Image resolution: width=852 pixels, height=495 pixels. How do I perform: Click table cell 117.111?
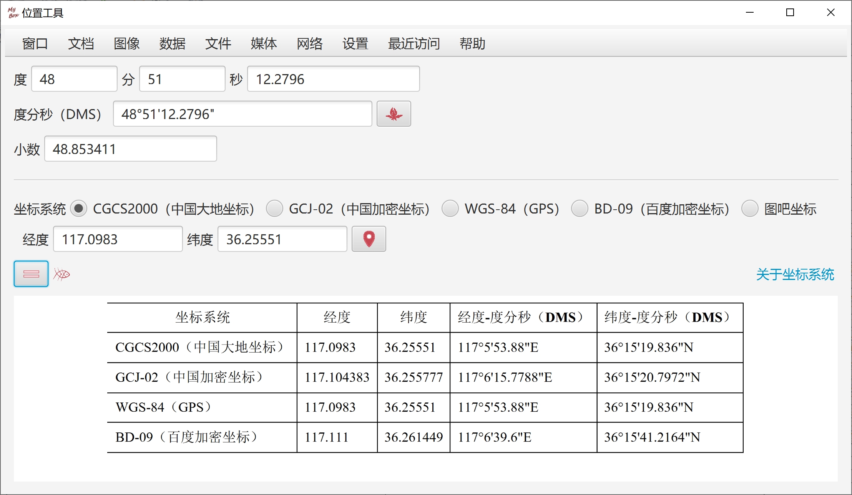(x=337, y=437)
